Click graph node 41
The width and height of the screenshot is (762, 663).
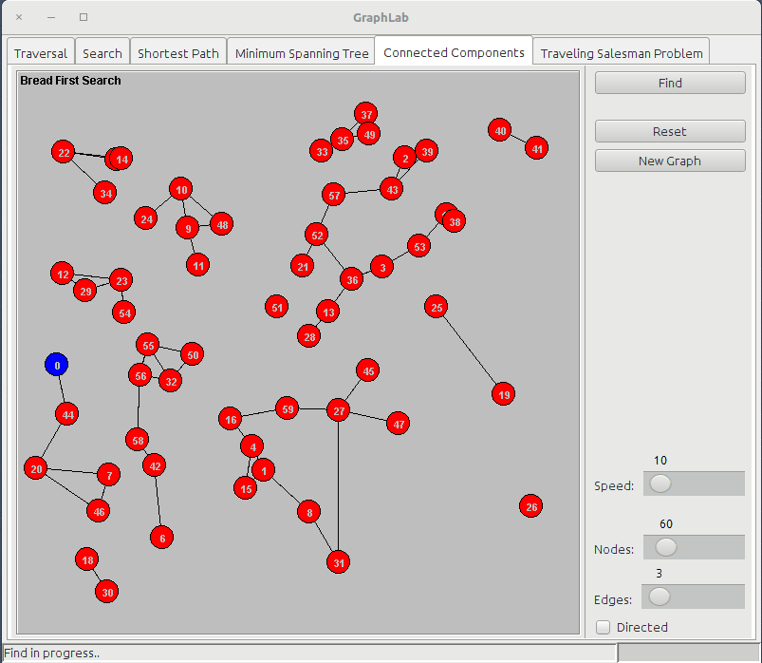pos(536,148)
